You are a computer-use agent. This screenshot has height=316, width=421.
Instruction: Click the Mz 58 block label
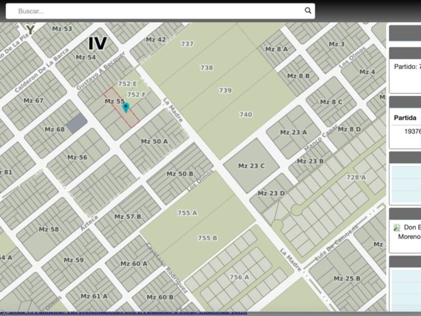tap(49, 230)
